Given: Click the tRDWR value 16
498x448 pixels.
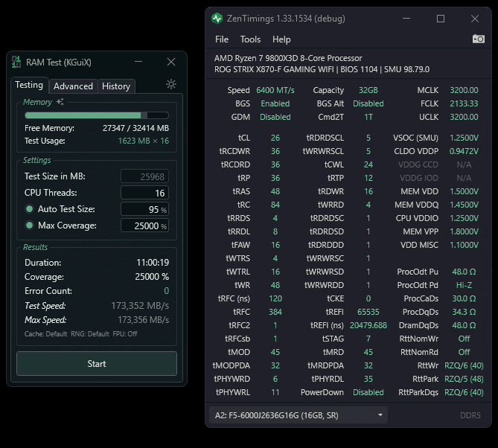Looking at the screenshot, I should [368, 191].
